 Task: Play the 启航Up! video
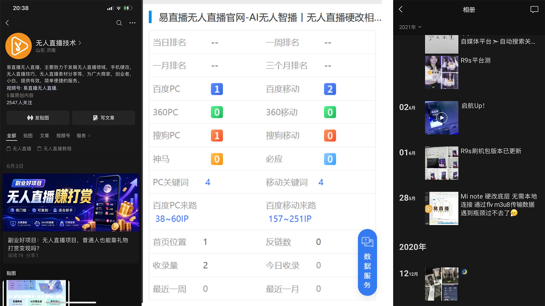pos(441,118)
